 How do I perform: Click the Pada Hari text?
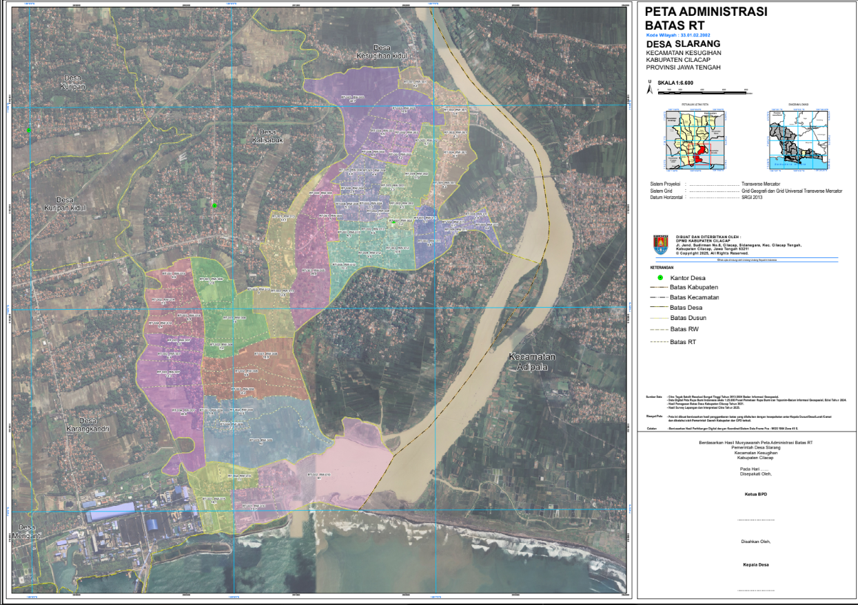click(753, 469)
